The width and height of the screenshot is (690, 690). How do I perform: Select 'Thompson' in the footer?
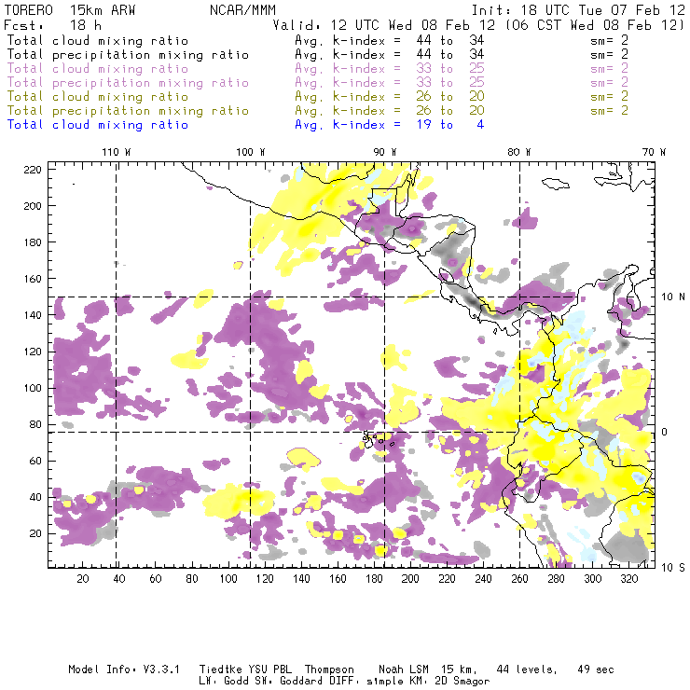329,669
